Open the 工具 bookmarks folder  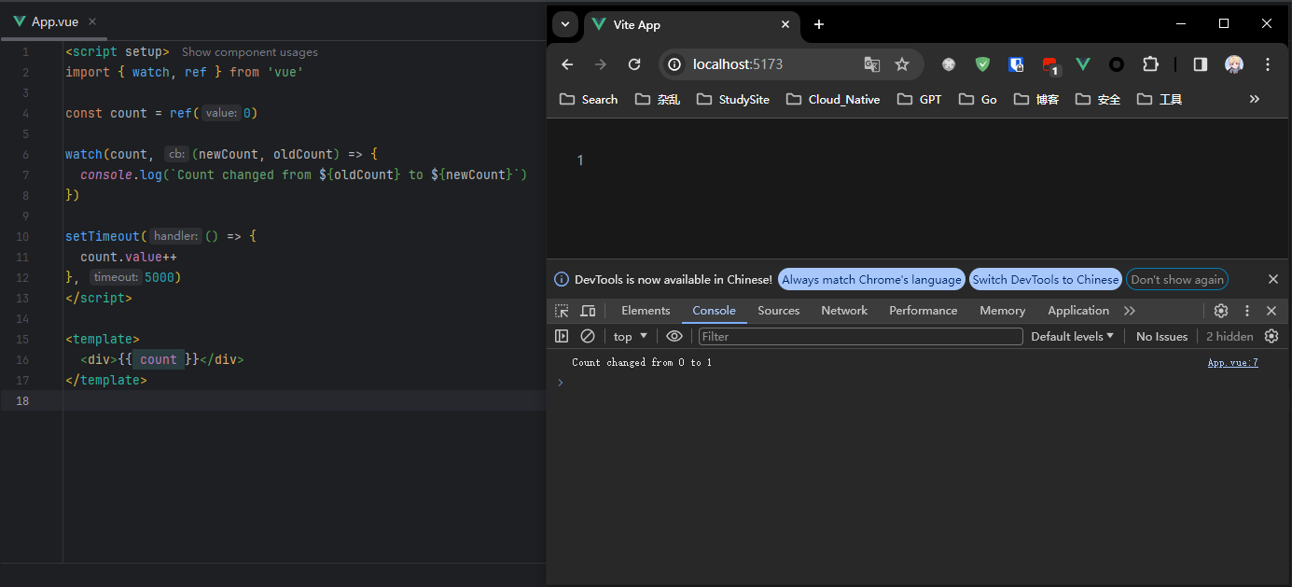point(1160,99)
